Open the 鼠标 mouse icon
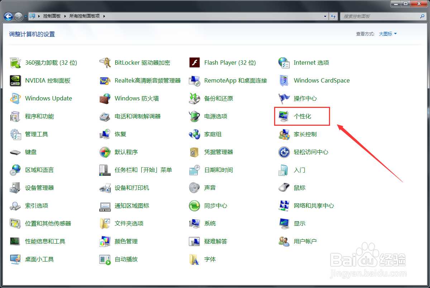Viewport: 430px width, 288px height. [284, 188]
